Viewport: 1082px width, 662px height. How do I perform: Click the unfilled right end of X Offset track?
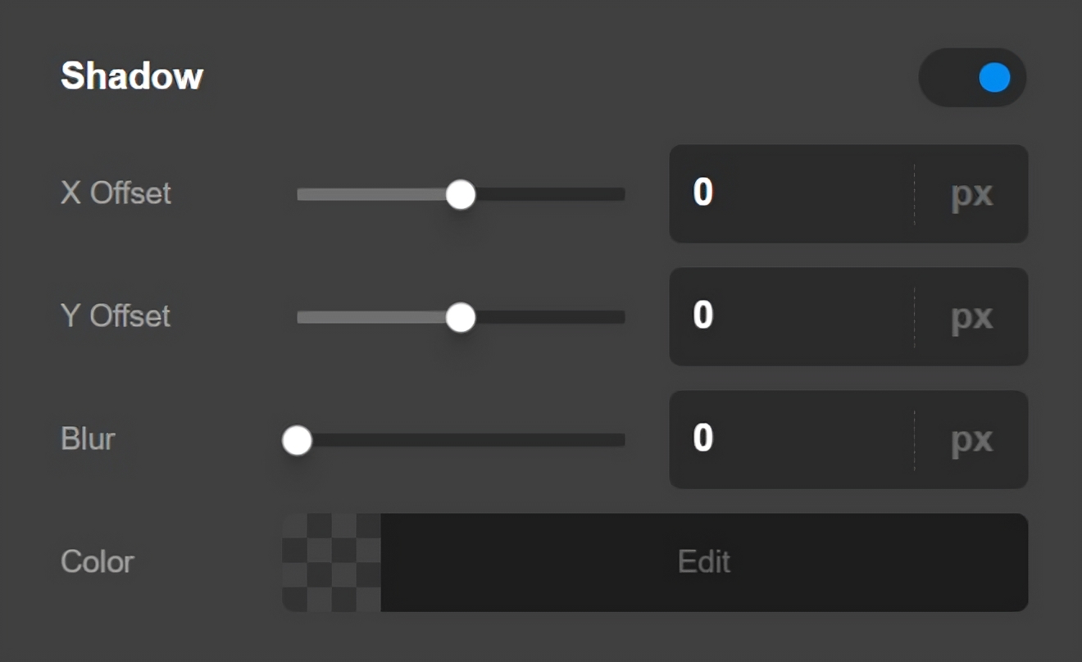pos(607,195)
